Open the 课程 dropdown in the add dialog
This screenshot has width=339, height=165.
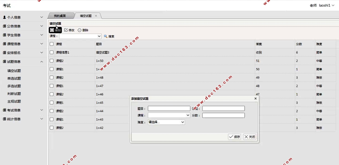click(169, 115)
